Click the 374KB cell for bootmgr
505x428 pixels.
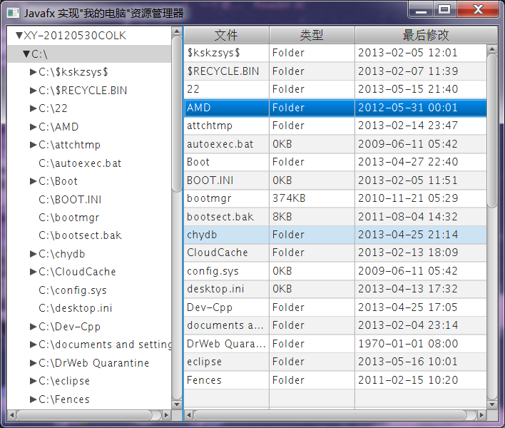312,198
